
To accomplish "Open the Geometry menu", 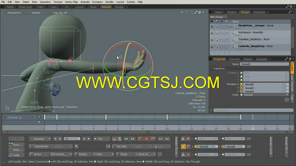I will 45,2.
